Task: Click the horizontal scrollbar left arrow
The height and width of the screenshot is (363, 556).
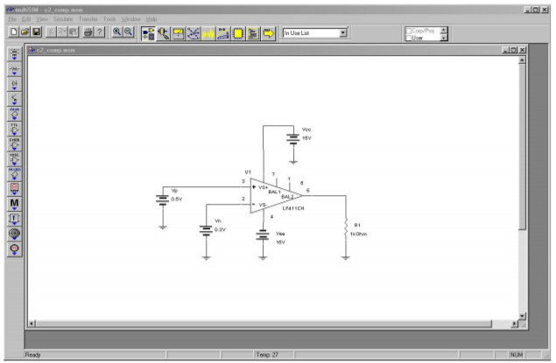Action: [x=33, y=324]
